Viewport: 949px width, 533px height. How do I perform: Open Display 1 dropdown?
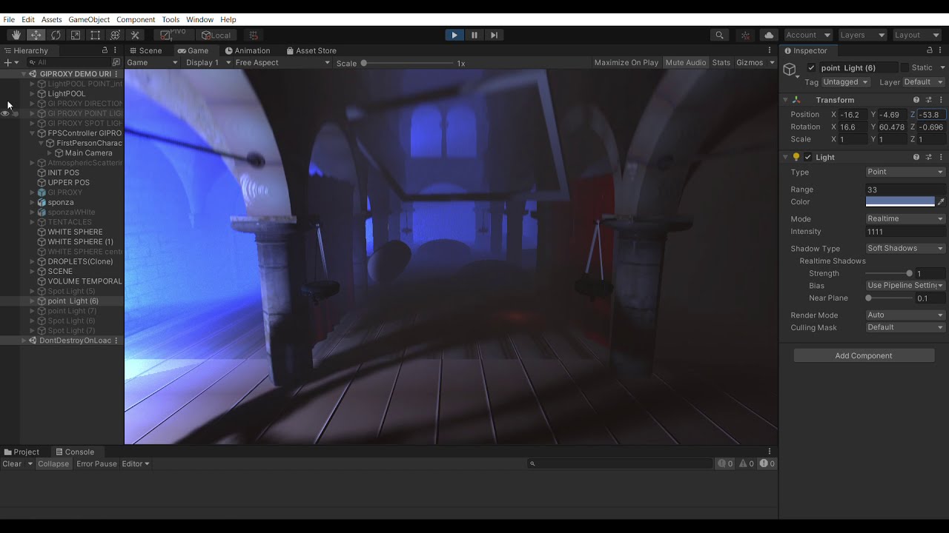tap(208, 63)
